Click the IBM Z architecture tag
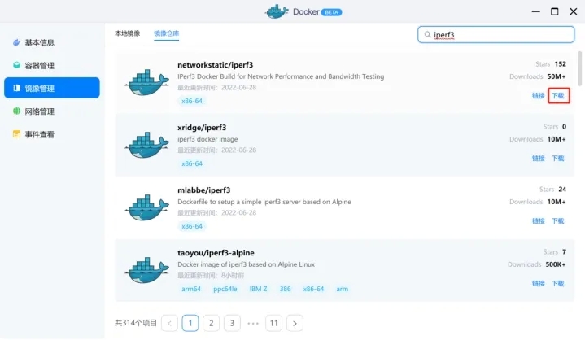Image resolution: width=585 pixels, height=340 pixels. [x=258, y=289]
